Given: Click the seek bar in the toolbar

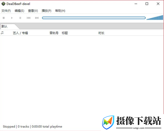Looking at the screenshot, I should [94, 18].
